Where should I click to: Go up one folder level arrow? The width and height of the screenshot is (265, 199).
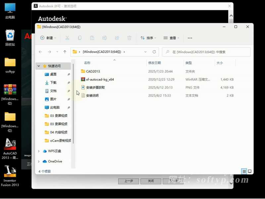[x=65, y=52]
